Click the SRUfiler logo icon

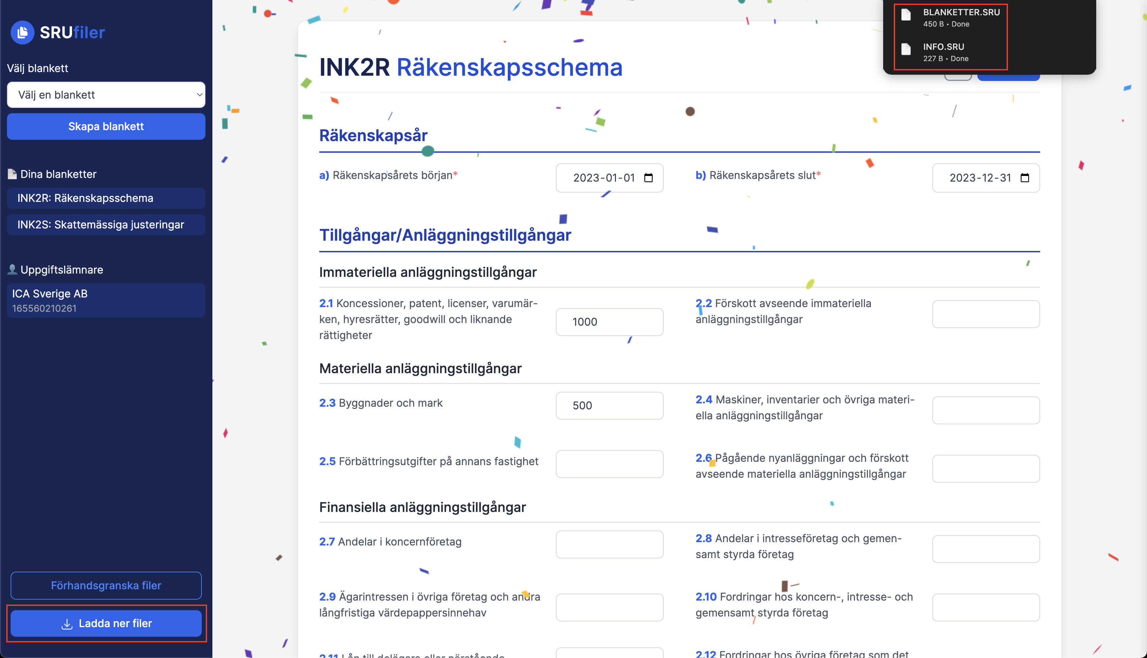[x=22, y=32]
